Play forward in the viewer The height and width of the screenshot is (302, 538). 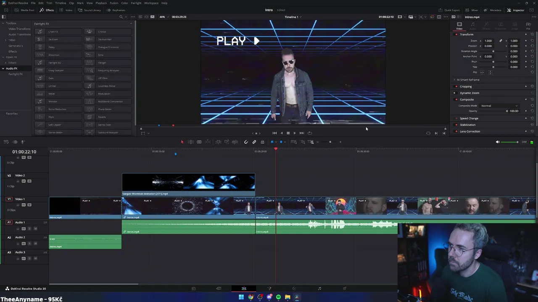click(294, 133)
